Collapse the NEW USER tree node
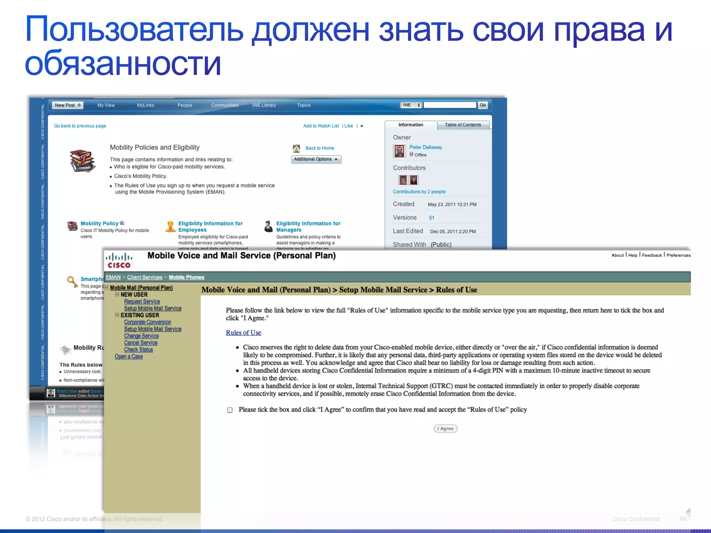 [x=117, y=294]
